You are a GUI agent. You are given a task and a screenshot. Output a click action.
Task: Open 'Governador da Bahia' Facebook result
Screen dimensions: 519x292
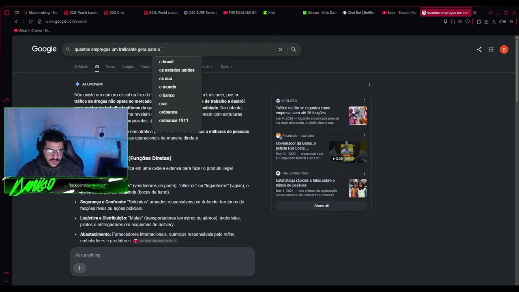point(296,146)
